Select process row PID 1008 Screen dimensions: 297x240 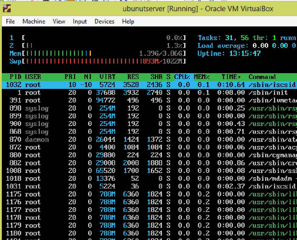150,171
